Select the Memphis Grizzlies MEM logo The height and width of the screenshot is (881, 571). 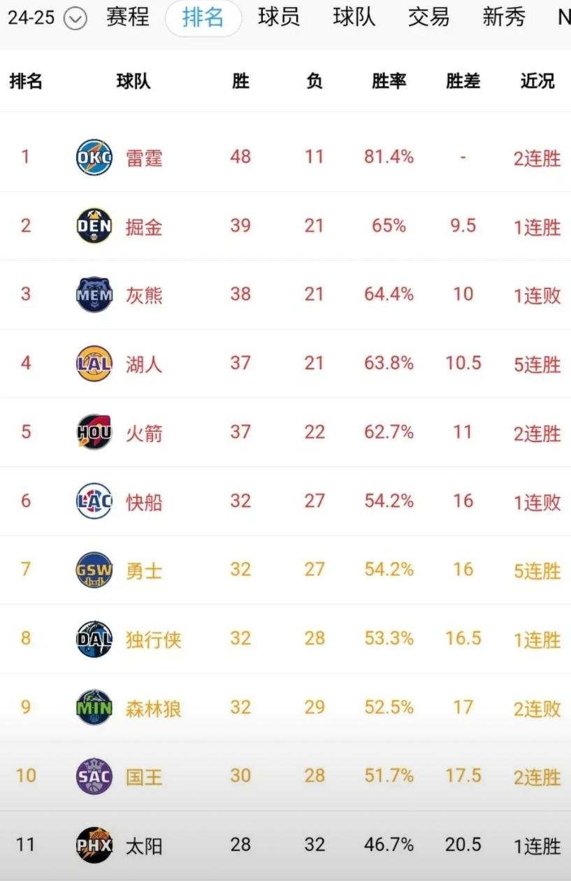pyautogui.click(x=94, y=294)
